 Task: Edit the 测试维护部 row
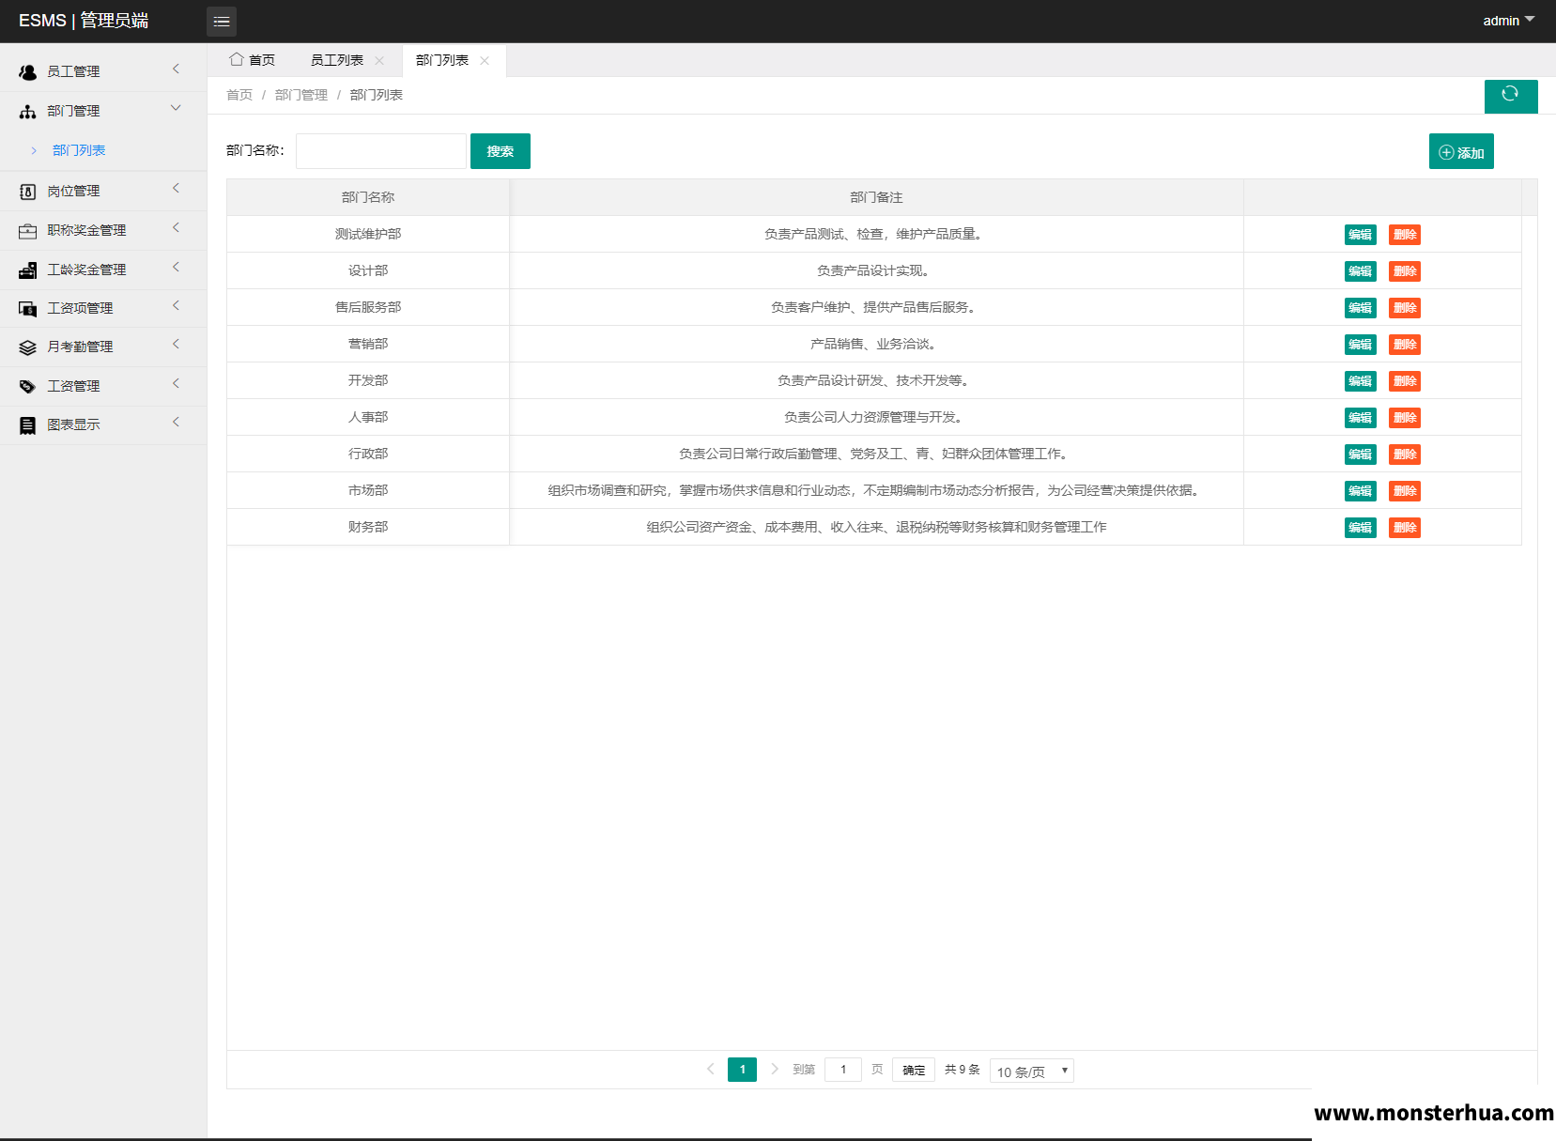(x=1360, y=235)
